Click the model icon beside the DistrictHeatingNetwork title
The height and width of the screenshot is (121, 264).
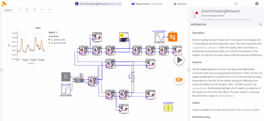click(194, 14)
